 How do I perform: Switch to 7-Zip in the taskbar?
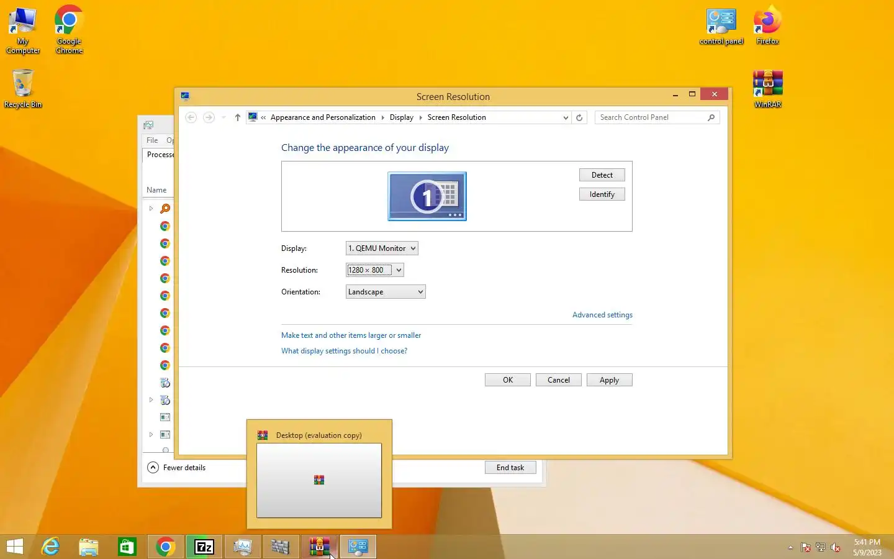point(204,547)
